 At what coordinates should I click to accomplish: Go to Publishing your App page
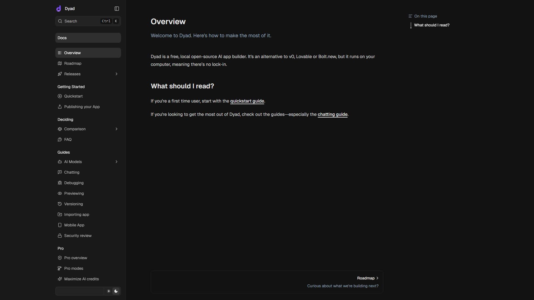pyautogui.click(x=88, y=107)
